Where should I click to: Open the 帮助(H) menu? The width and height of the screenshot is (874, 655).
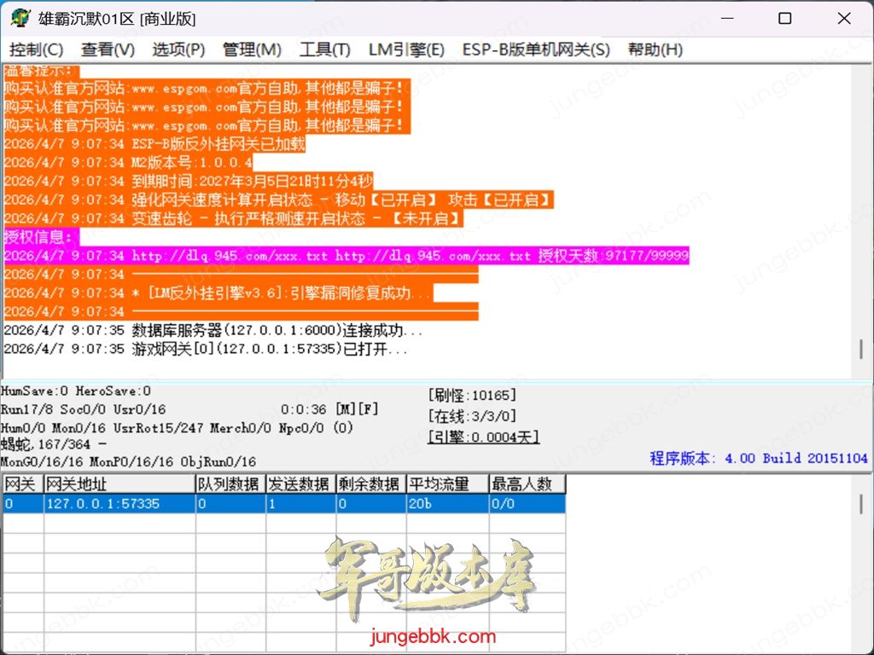pos(655,49)
